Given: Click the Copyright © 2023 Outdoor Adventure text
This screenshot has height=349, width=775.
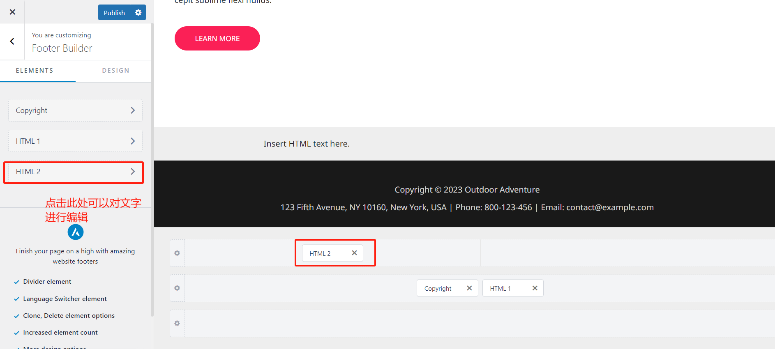Looking at the screenshot, I should (x=467, y=190).
